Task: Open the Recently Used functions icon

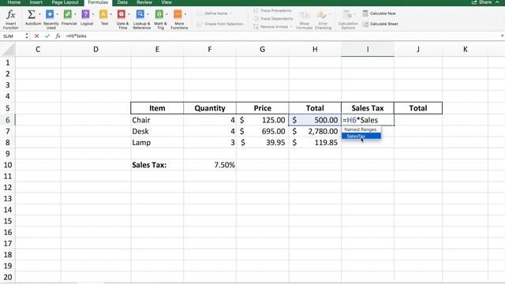Action: pos(50,14)
